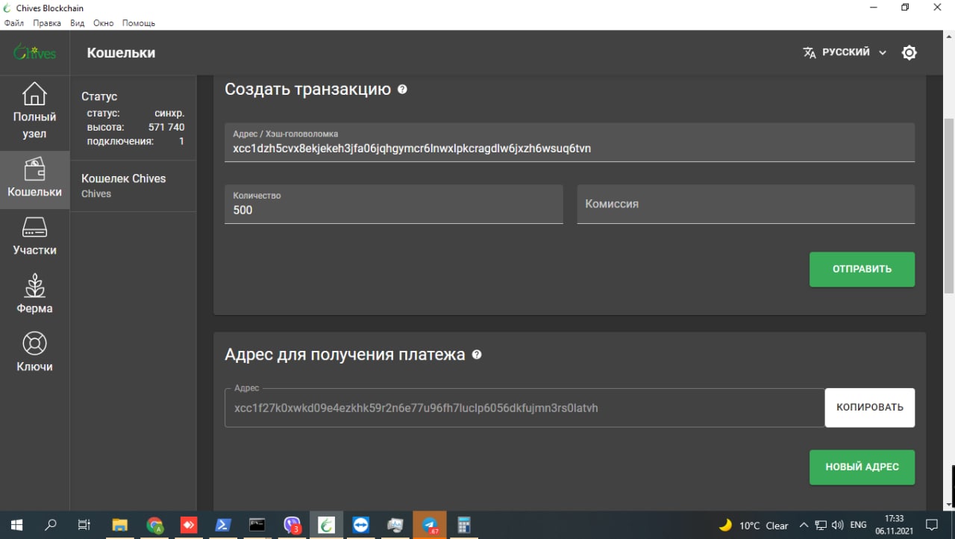Open the Ключи keys section
This screenshot has width=955, height=539.
pyautogui.click(x=34, y=352)
